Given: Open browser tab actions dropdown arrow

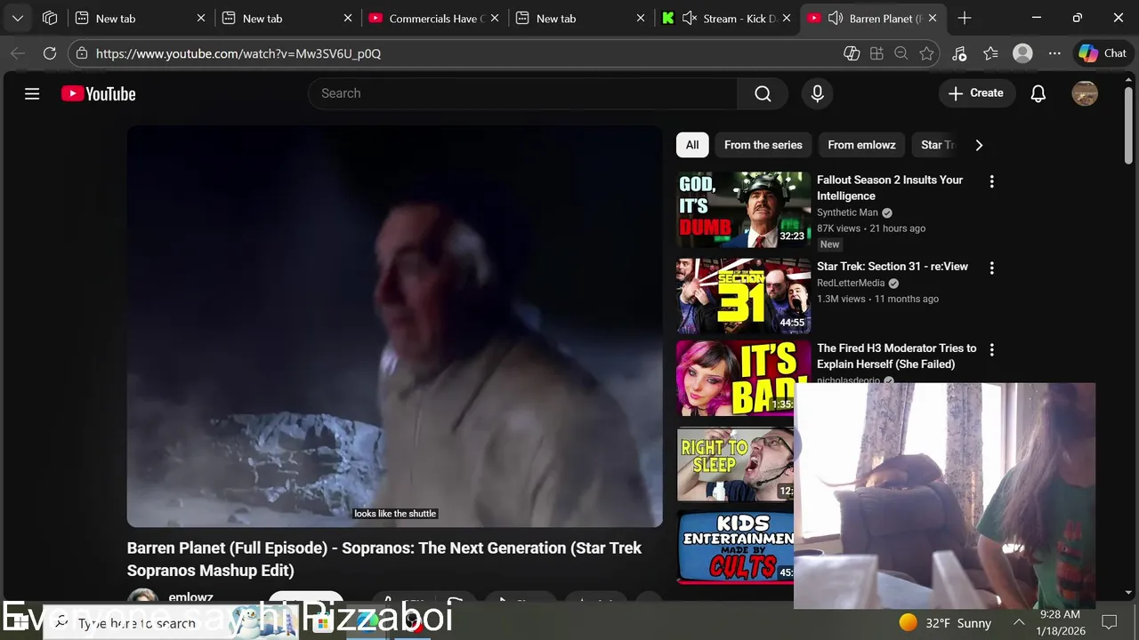Looking at the screenshot, I should (x=17, y=18).
